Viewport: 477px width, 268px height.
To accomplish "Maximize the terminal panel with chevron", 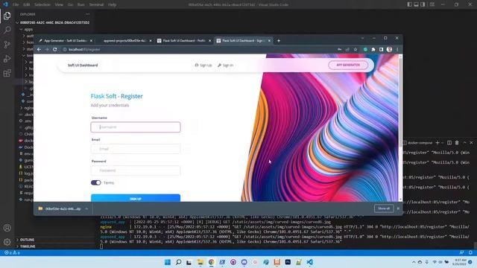I will point(464,142).
